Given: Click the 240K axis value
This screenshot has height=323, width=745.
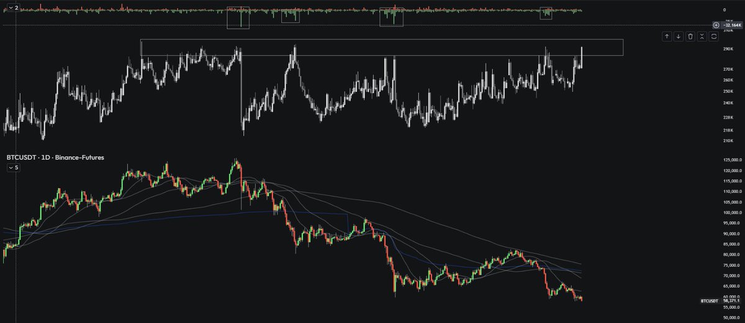Looking at the screenshot, I should click(x=728, y=102).
